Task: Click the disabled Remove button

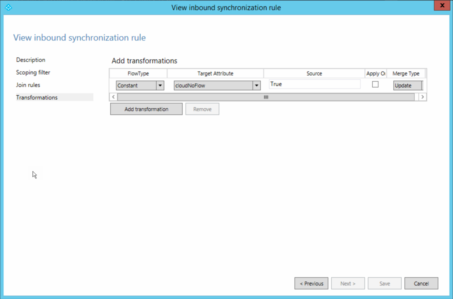Action: 202,109
